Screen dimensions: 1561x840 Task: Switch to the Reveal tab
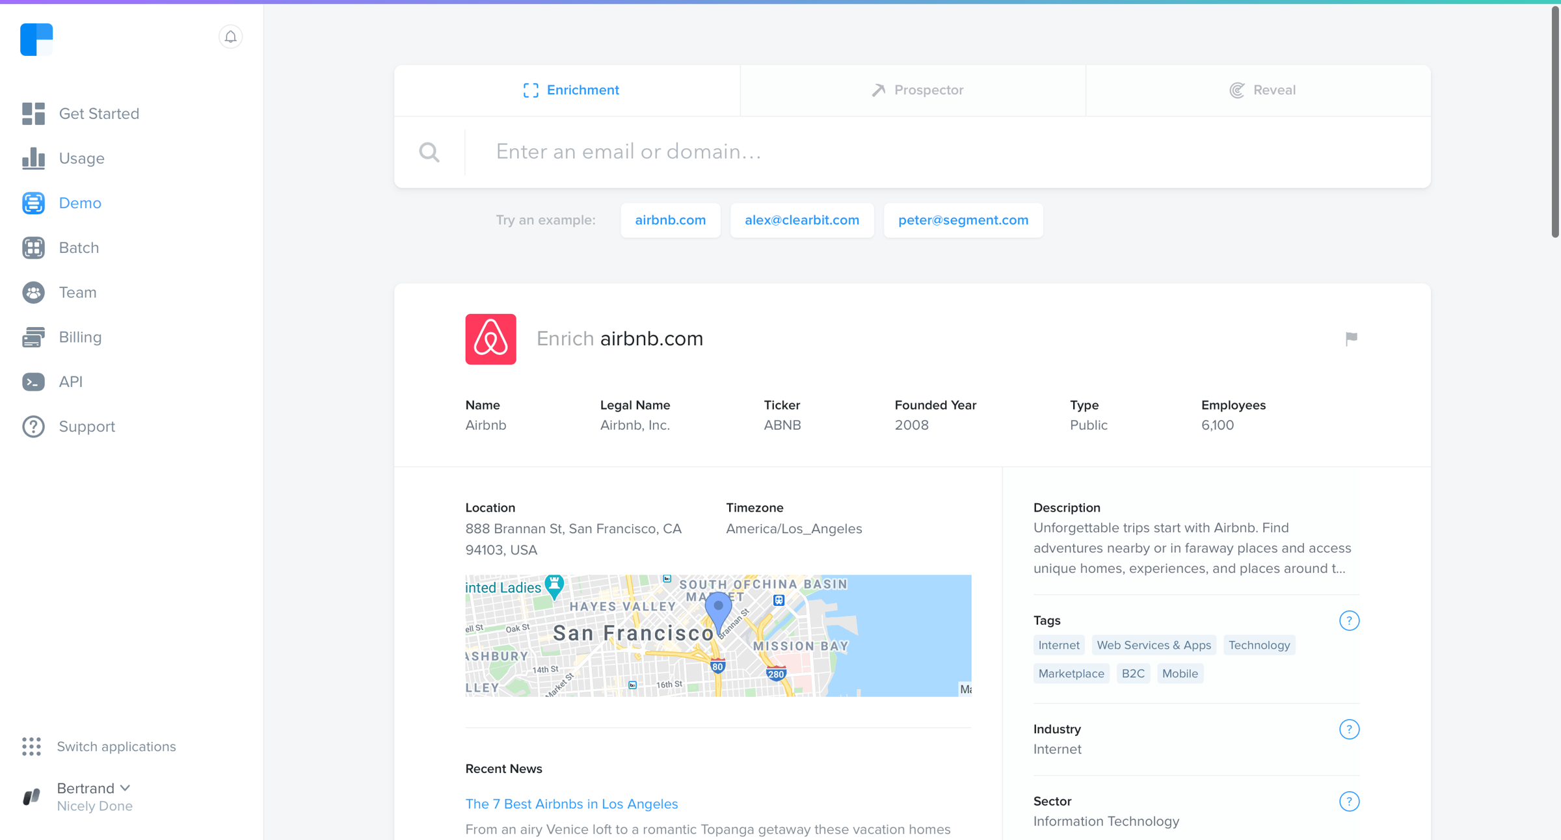(1259, 90)
